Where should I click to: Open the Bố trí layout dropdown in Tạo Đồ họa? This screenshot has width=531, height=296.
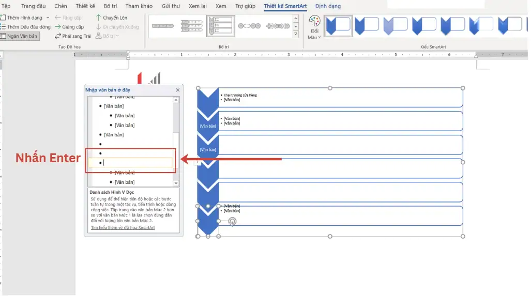coord(107,36)
